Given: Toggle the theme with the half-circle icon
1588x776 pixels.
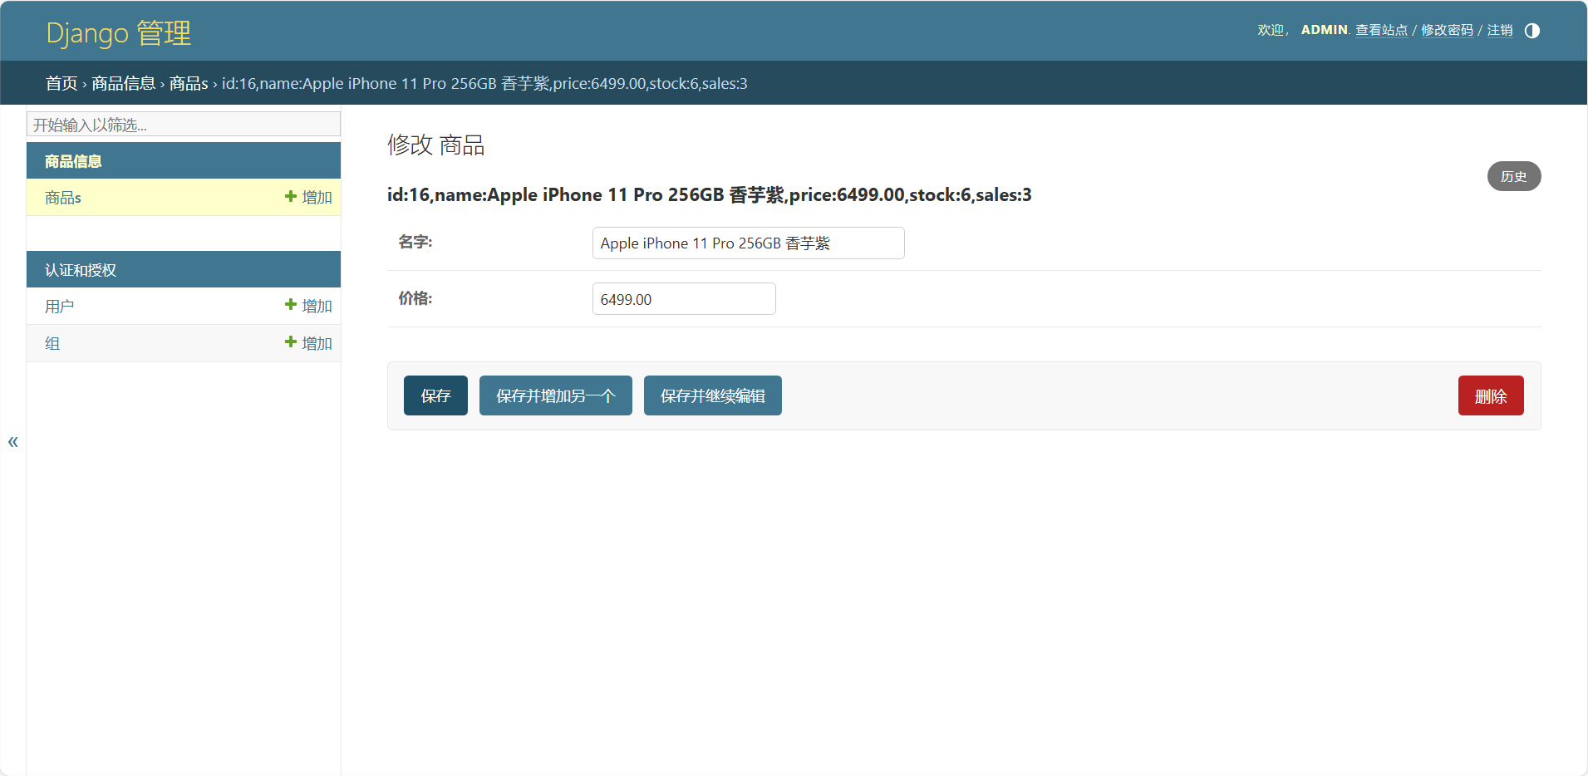Looking at the screenshot, I should click(1531, 31).
